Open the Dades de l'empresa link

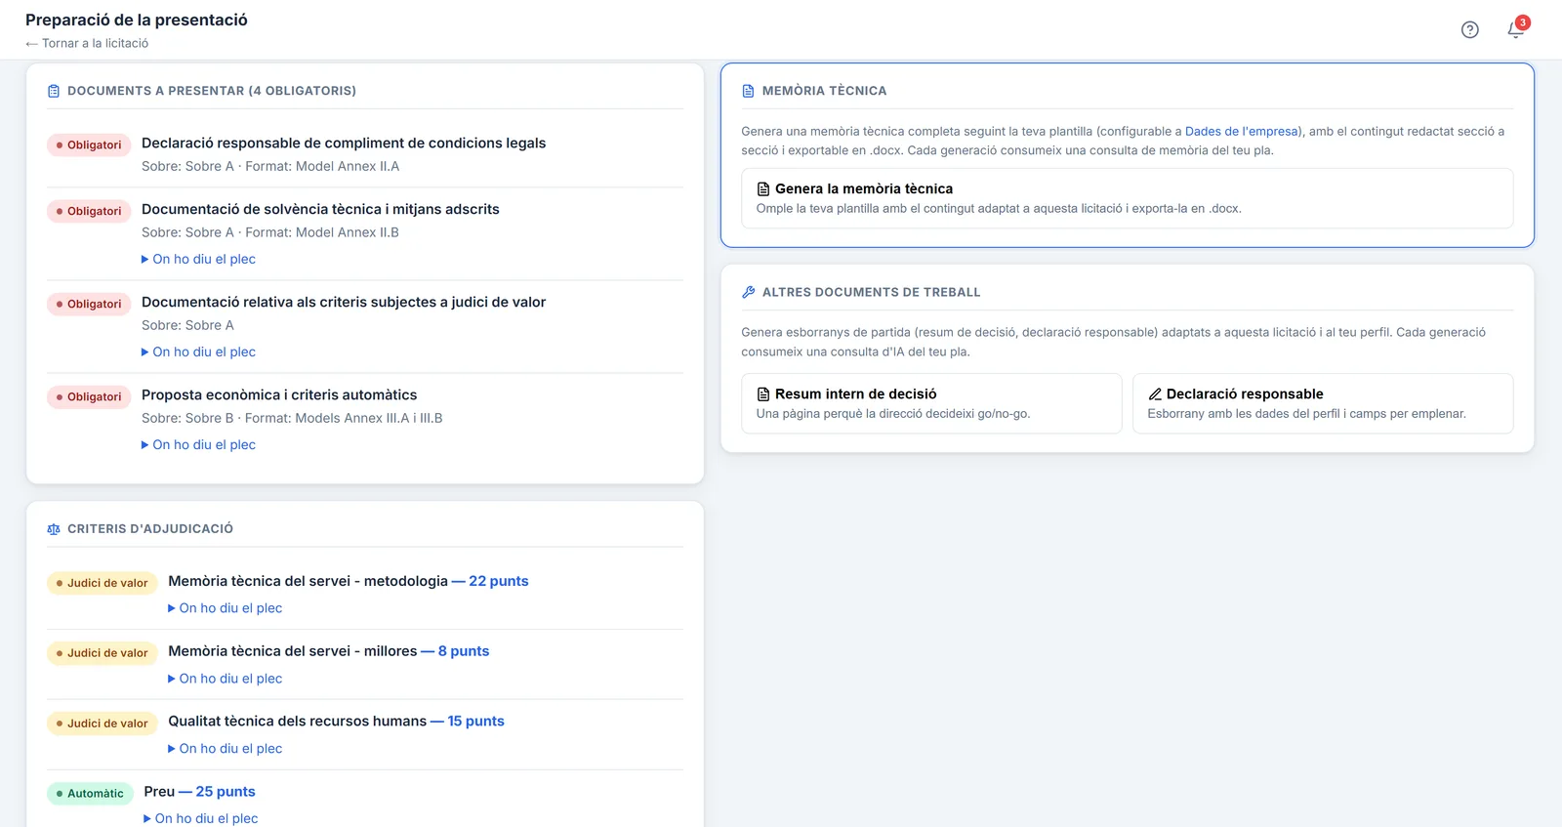point(1242,131)
